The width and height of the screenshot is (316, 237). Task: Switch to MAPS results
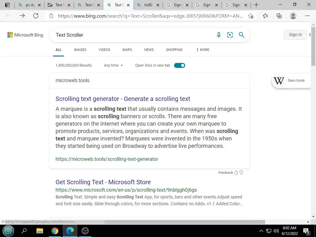point(127,50)
